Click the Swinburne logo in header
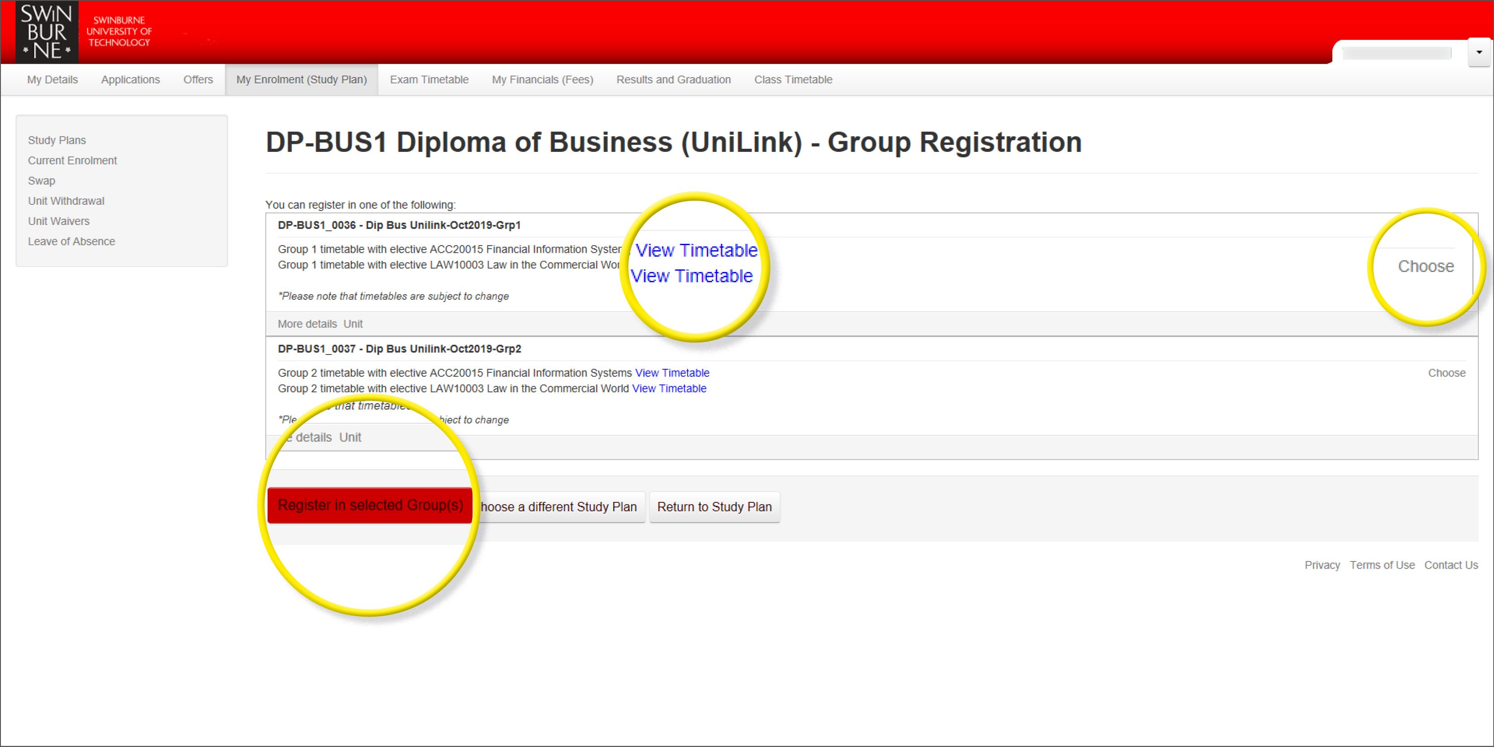 click(47, 32)
